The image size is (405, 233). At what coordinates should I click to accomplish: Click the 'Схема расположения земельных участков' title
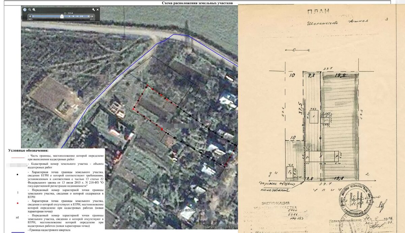pyautogui.click(x=197, y=3)
